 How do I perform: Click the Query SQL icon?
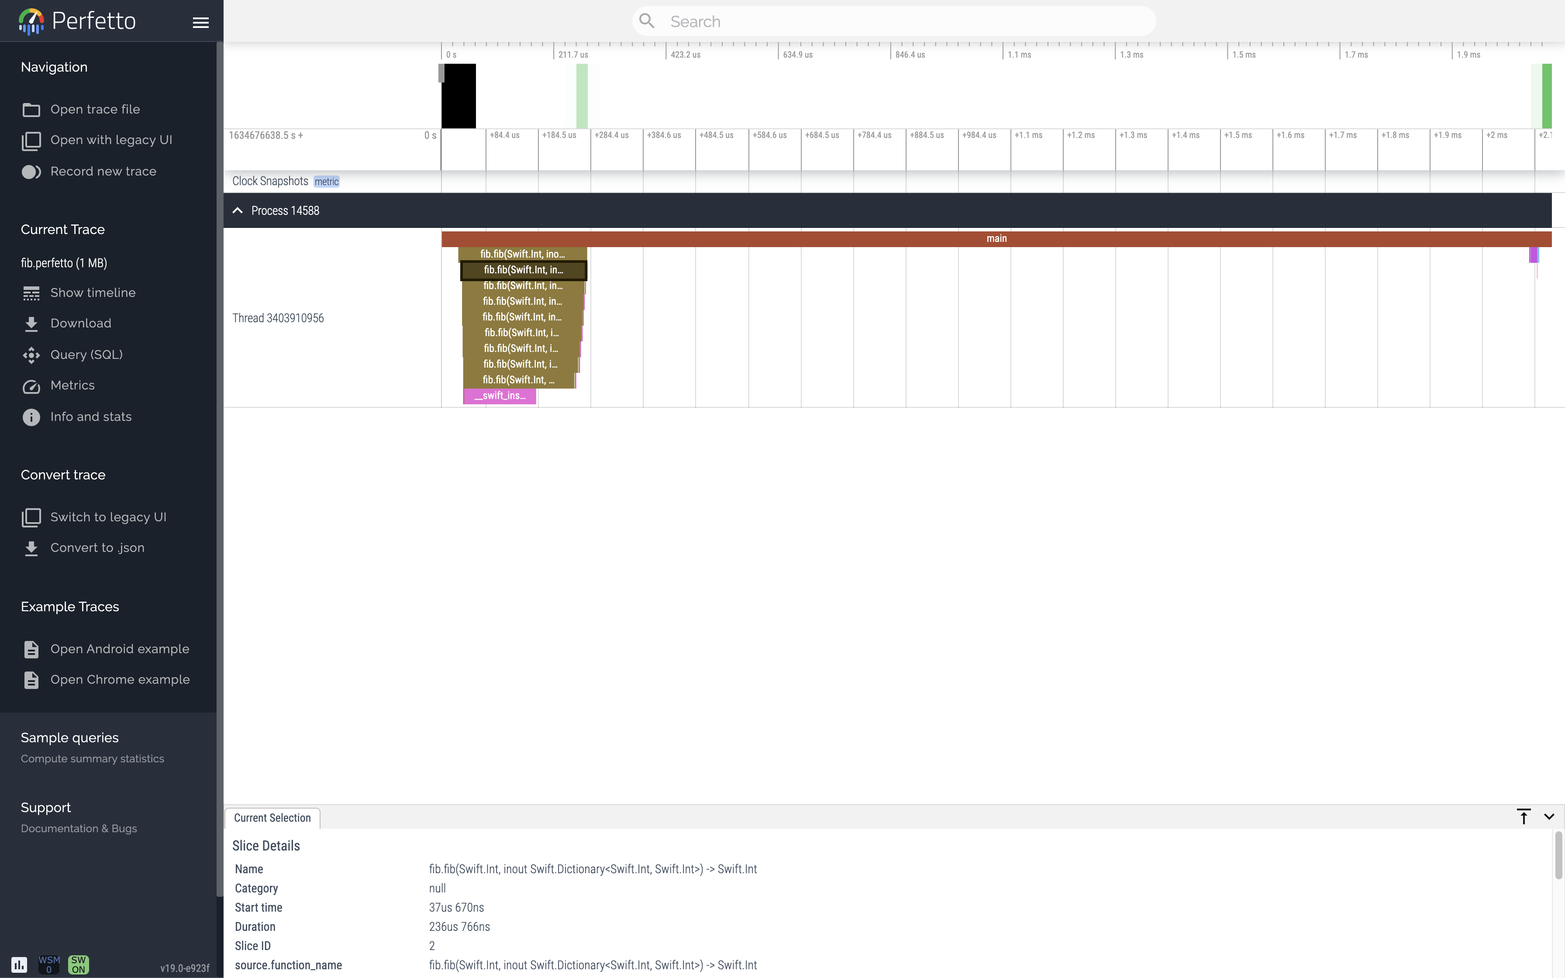point(31,354)
